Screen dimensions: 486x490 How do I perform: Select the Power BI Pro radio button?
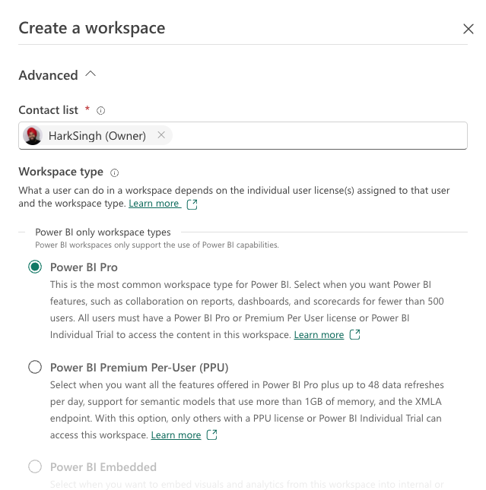[x=35, y=267]
